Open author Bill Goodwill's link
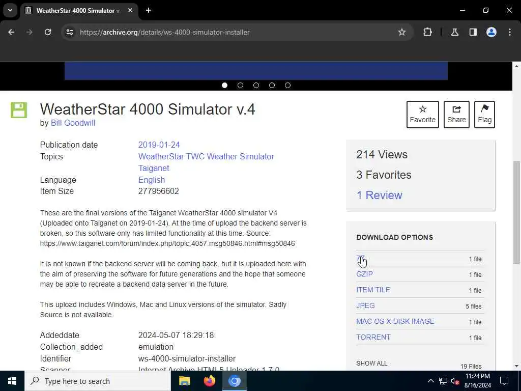521x391 pixels. tap(73, 123)
